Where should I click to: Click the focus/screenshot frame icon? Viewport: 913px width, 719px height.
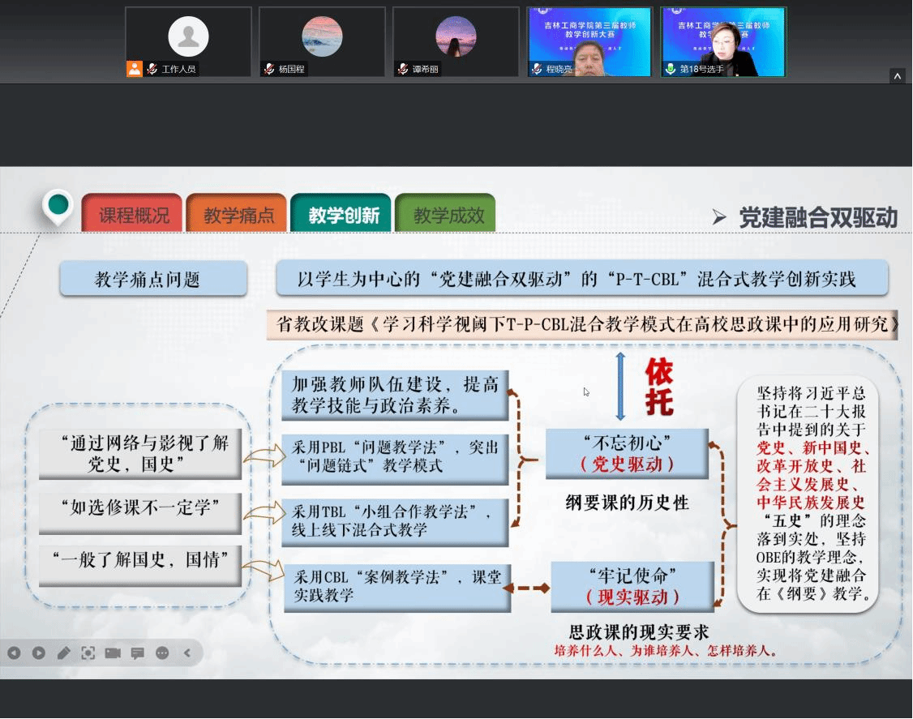pyautogui.click(x=88, y=653)
